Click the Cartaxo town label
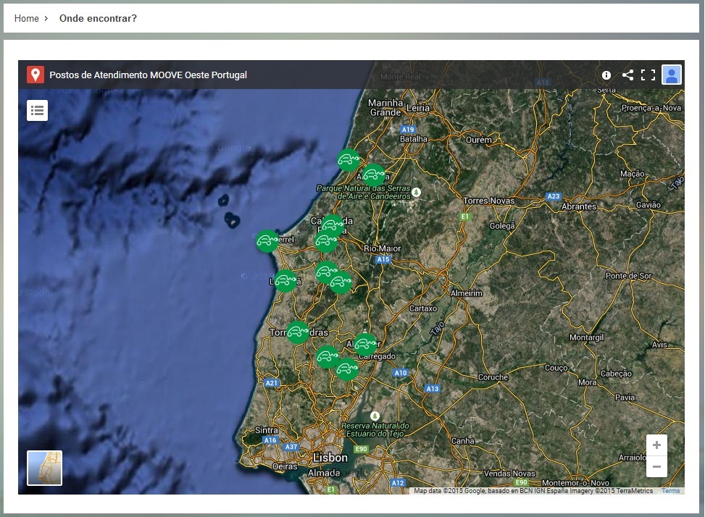Image resolution: width=705 pixels, height=517 pixels. click(x=423, y=308)
